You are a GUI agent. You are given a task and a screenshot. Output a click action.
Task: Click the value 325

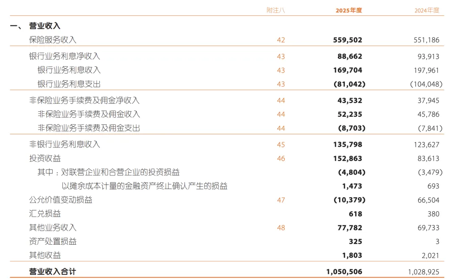[355, 241]
